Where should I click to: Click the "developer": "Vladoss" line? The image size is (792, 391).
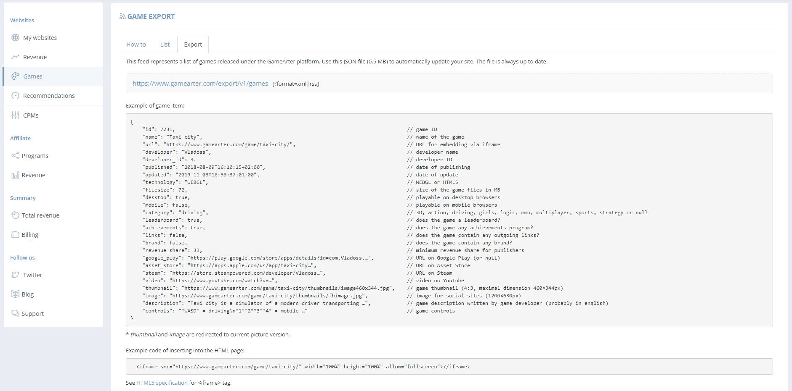point(177,152)
